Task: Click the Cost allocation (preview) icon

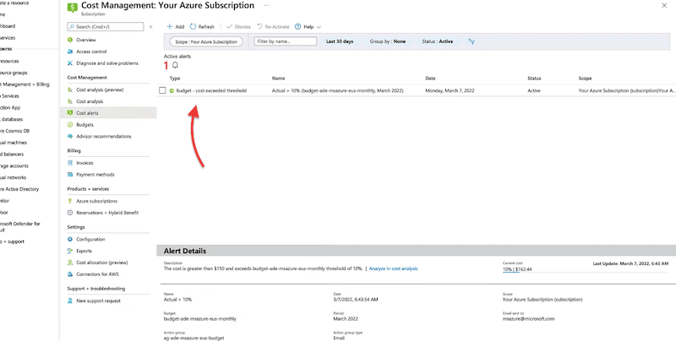Action: 70,263
